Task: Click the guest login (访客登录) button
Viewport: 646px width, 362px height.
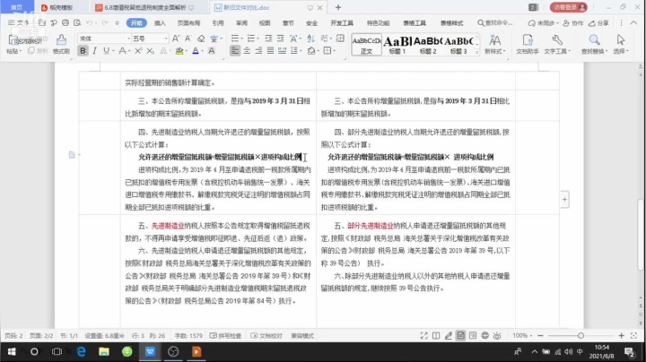Action: pyautogui.click(x=569, y=7)
